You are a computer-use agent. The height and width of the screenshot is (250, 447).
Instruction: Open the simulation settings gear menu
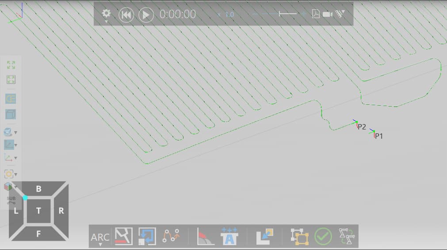coord(106,14)
